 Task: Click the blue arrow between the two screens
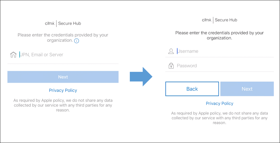click(141, 77)
